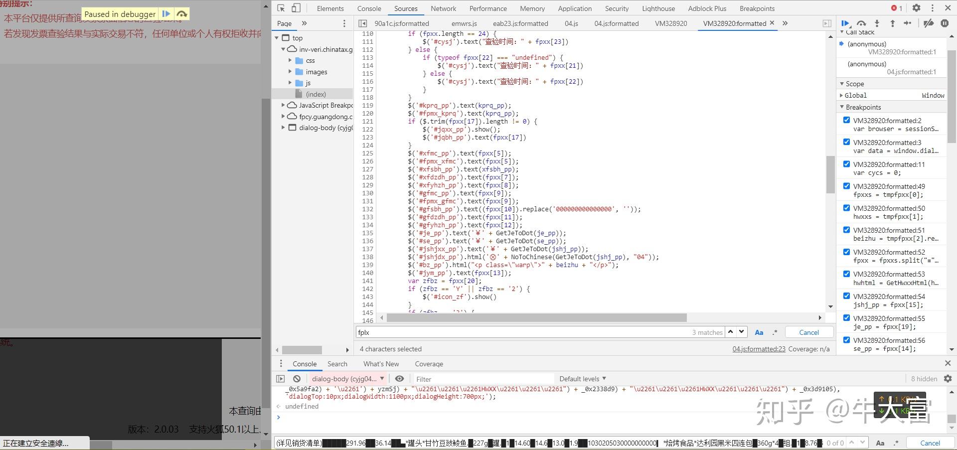Click Step out of current function arrow
957x450 pixels.
pyautogui.click(x=892, y=23)
